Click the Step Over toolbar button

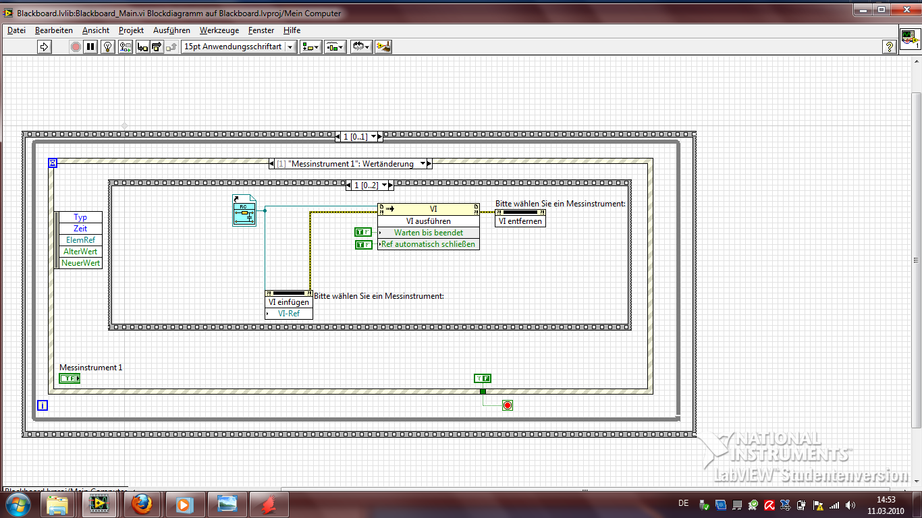coord(157,47)
